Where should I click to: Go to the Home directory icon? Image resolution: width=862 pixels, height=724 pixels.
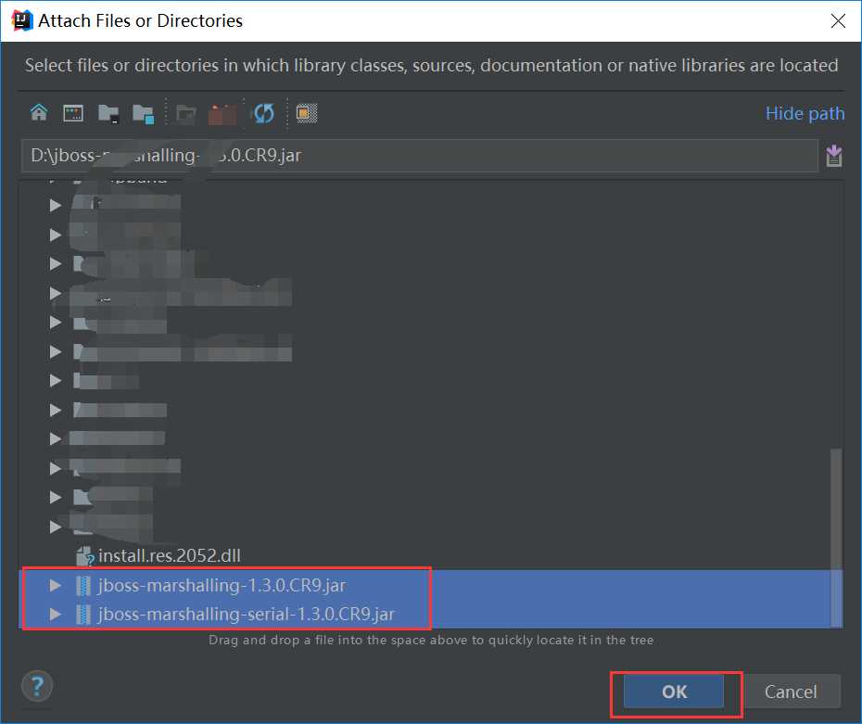pos(39,113)
